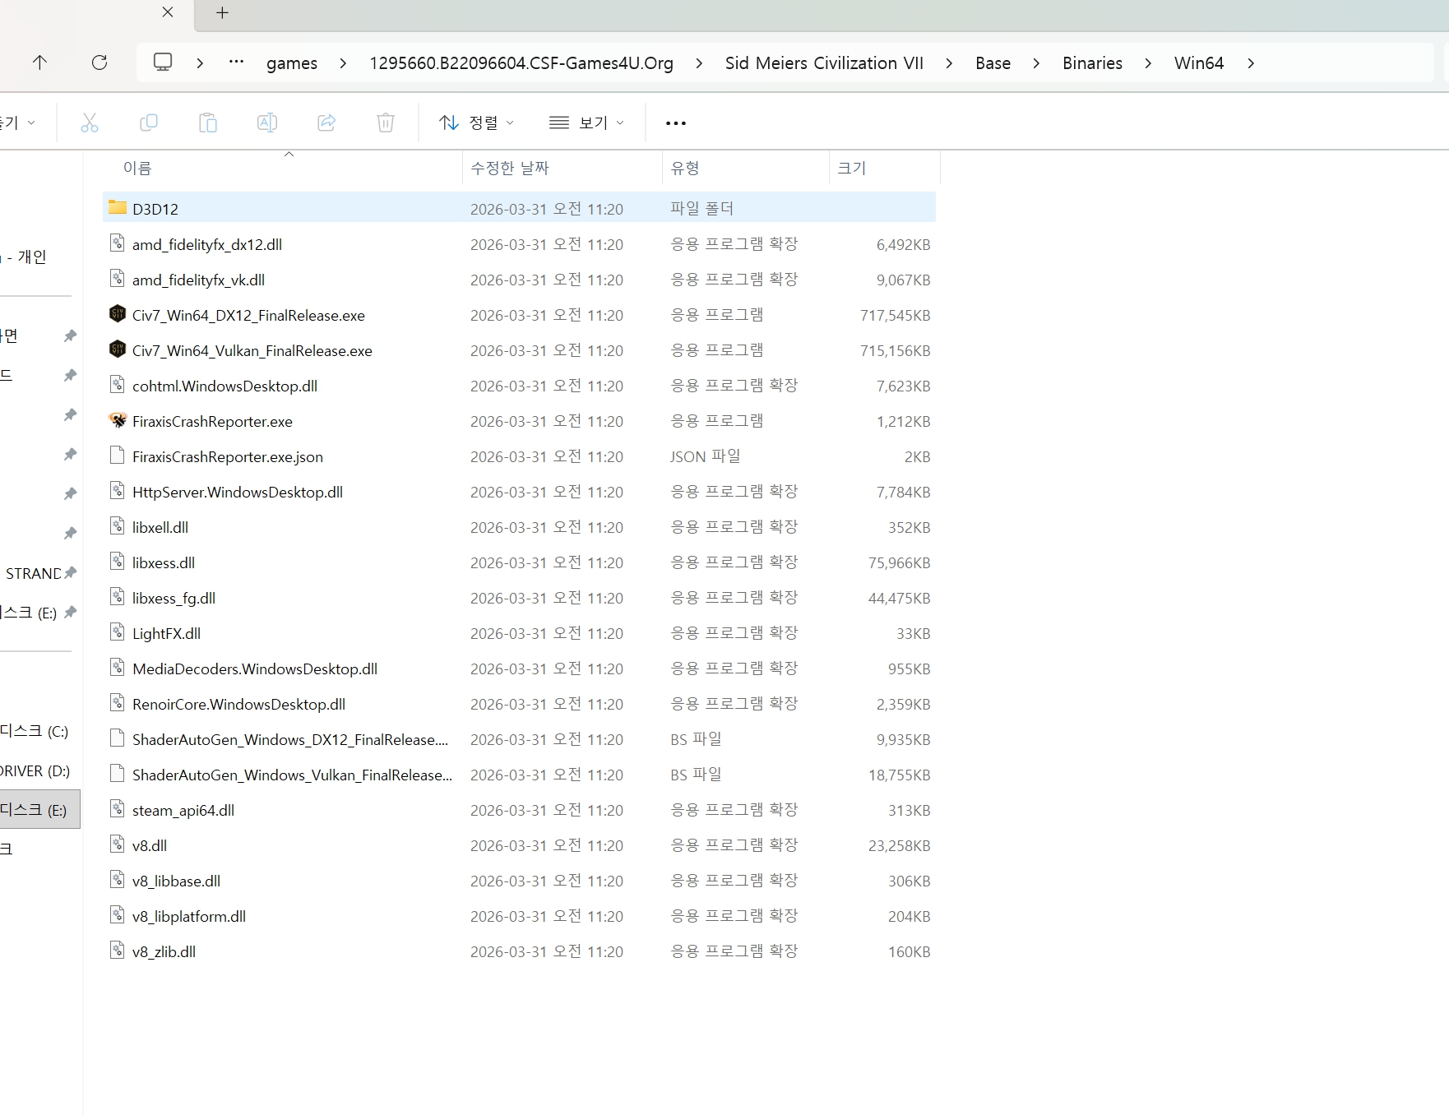This screenshot has width=1449, height=1115.
Task: Click Binaries in the breadcrumb path
Action: point(1092,63)
